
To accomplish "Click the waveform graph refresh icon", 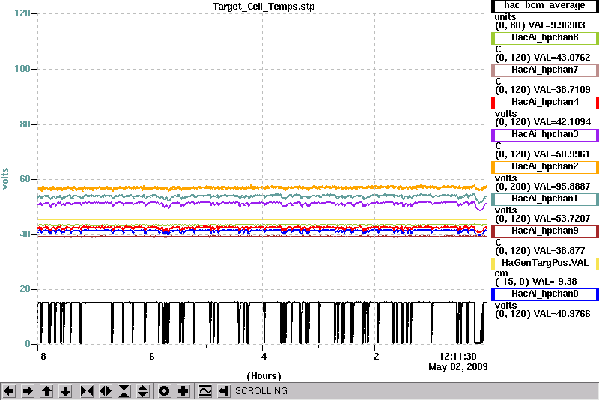I will [205, 391].
